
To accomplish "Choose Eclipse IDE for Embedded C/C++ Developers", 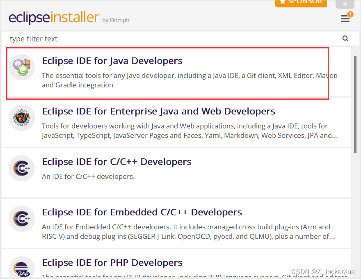I will coord(142,212).
